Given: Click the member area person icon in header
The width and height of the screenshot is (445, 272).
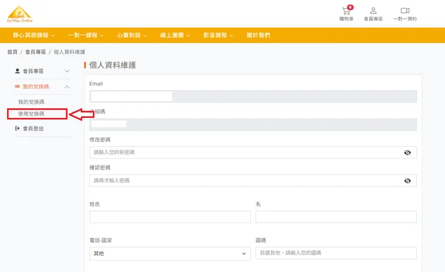Looking at the screenshot, I should (x=373, y=11).
